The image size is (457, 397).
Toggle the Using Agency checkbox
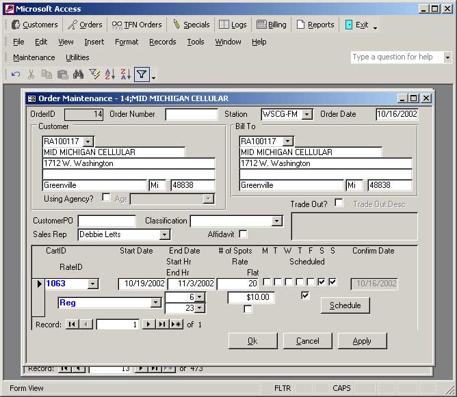pyautogui.click(x=106, y=197)
